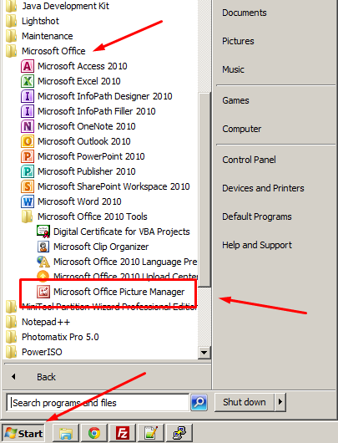Expand the Maintenance folder
Viewport: 338px width, 443px height.
(47, 36)
